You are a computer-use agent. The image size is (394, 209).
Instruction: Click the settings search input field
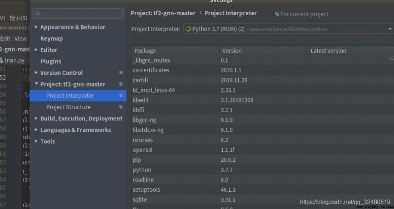pos(78,13)
